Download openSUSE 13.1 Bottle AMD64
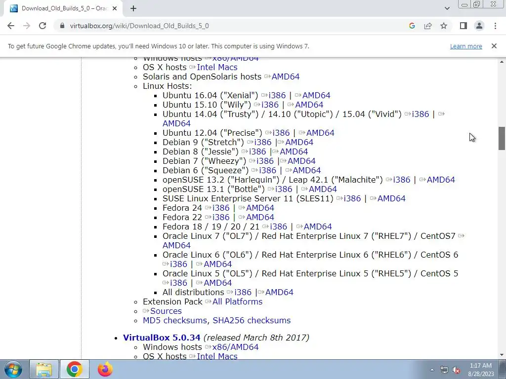The image size is (506, 379). pyautogui.click(x=323, y=189)
